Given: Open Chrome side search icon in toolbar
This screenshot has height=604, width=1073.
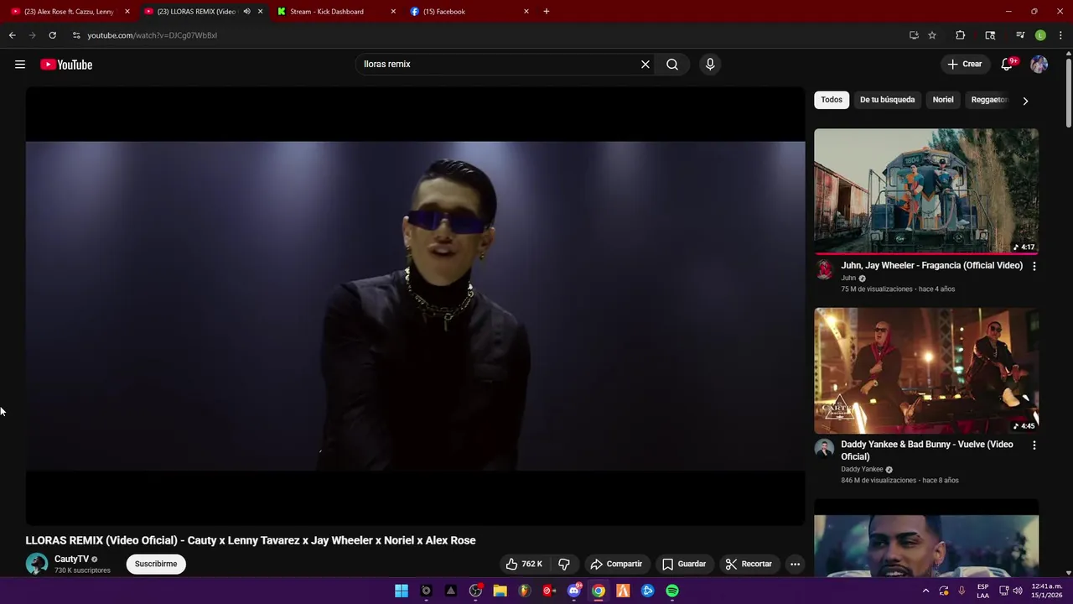Looking at the screenshot, I should pos(990,35).
